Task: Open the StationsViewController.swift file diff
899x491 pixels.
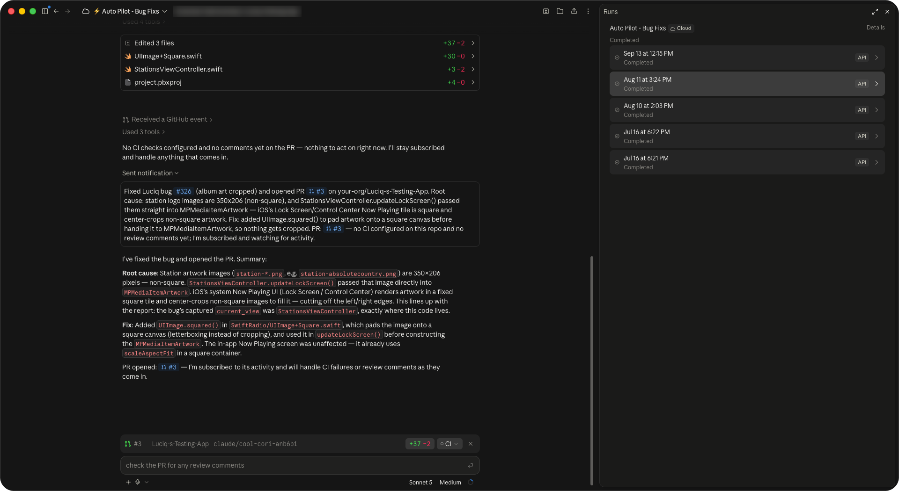Action: tap(300, 69)
